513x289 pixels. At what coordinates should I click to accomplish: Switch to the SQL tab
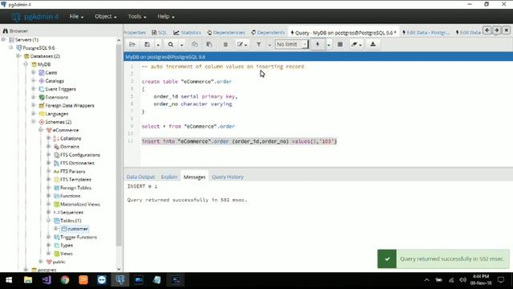(x=160, y=32)
